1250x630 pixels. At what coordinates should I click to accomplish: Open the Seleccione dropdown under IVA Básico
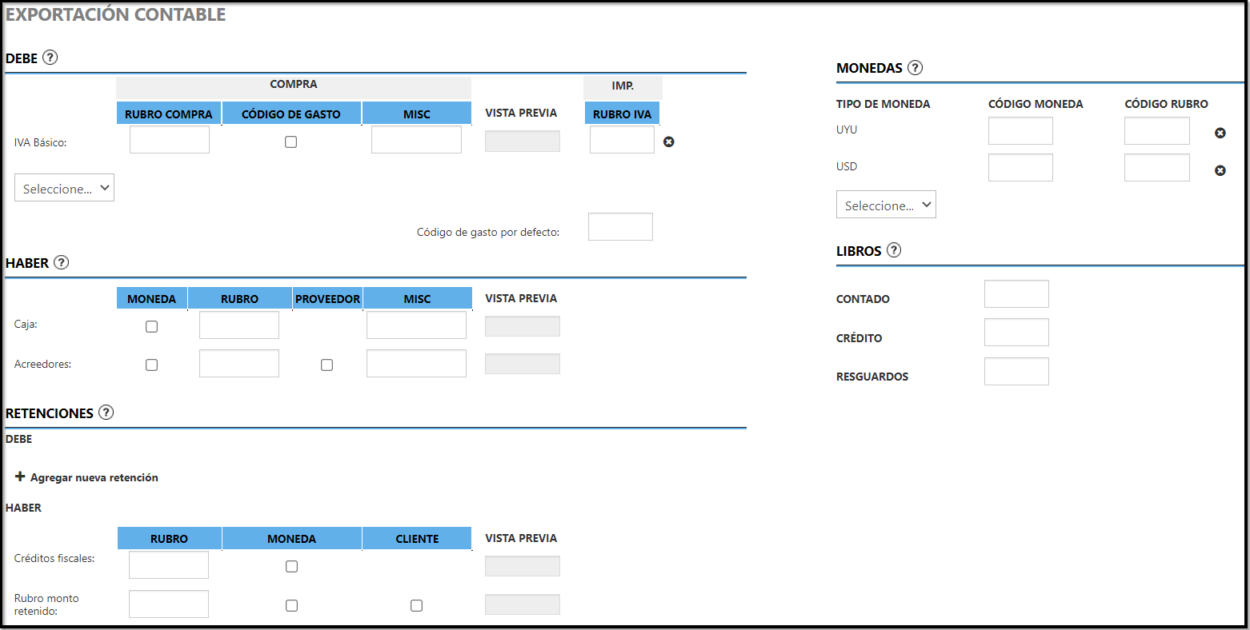click(64, 188)
